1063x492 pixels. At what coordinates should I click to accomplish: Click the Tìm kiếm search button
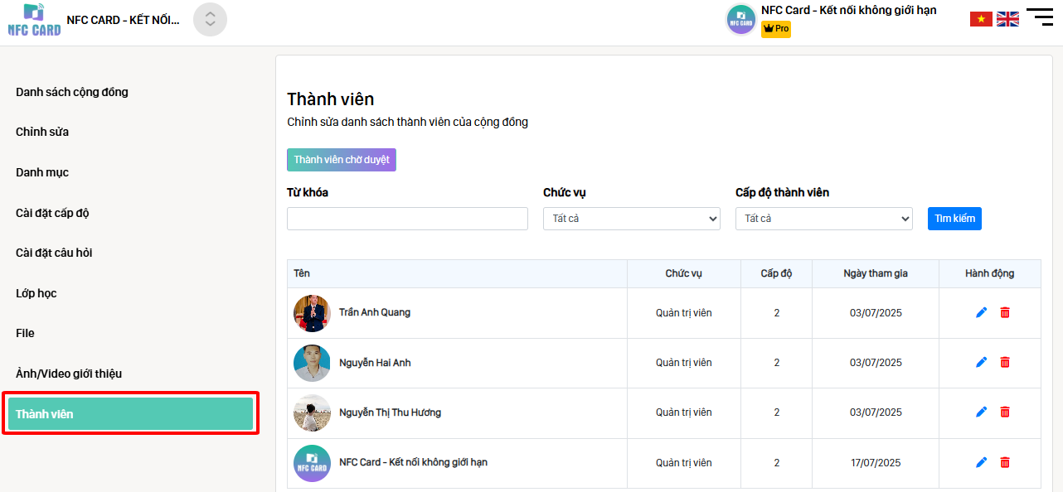pyautogui.click(x=954, y=219)
